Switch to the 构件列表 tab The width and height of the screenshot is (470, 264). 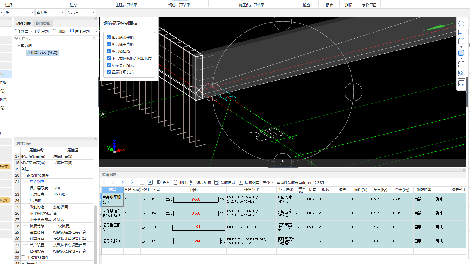pos(24,23)
